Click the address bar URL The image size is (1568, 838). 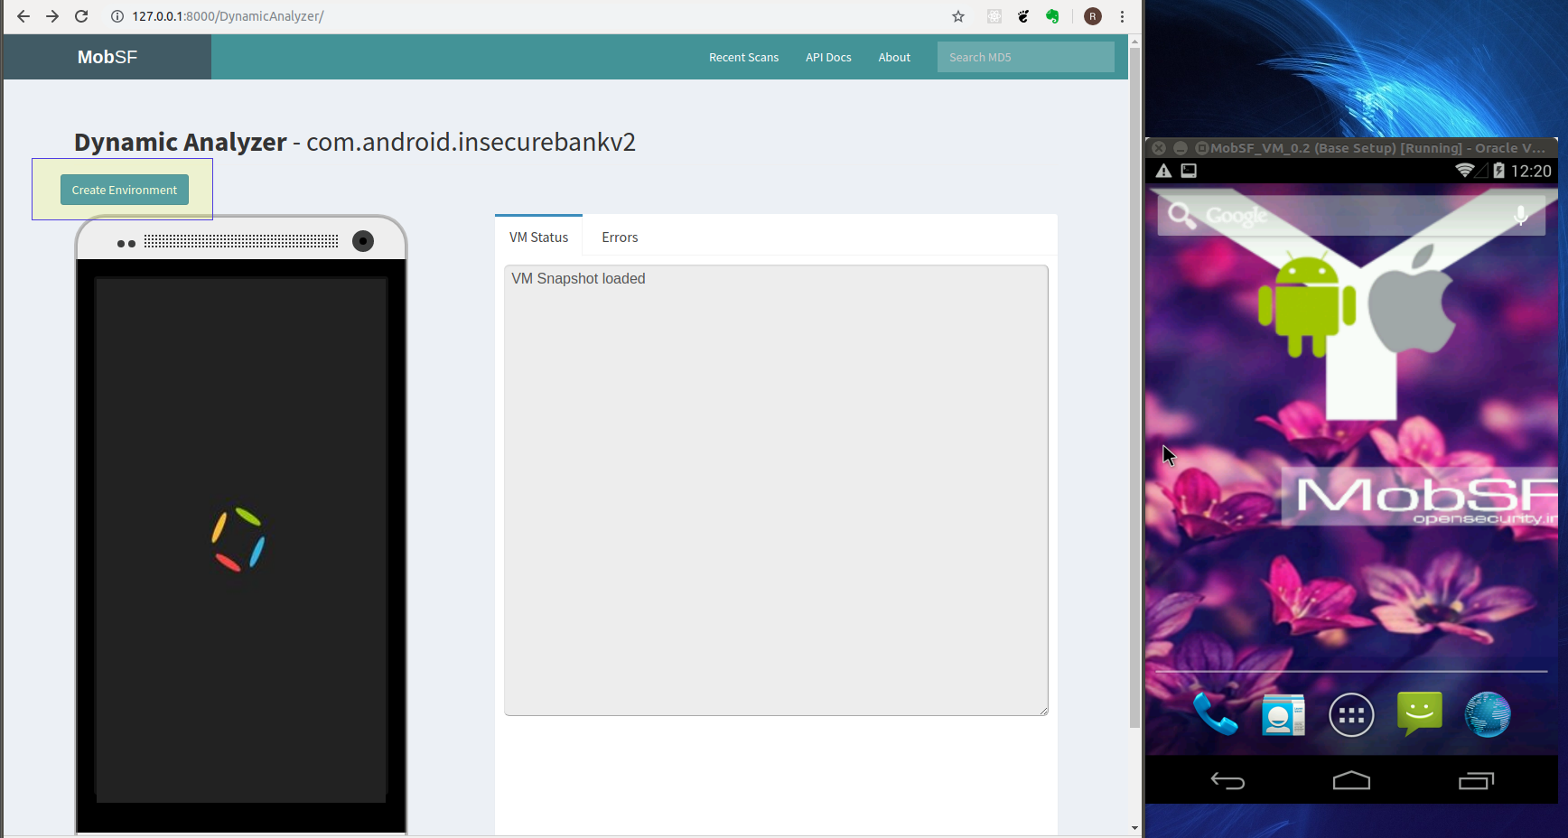click(x=228, y=16)
